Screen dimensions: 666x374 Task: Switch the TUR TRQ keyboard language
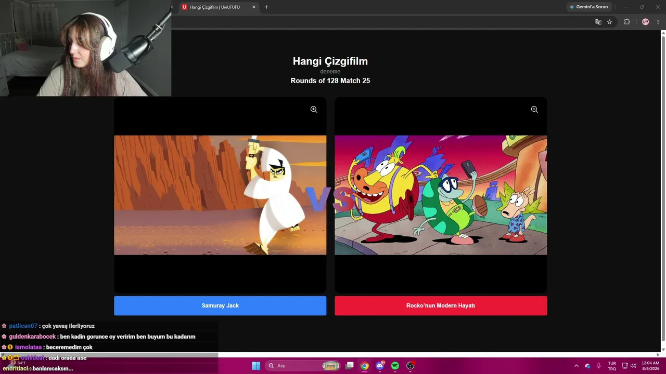point(612,366)
